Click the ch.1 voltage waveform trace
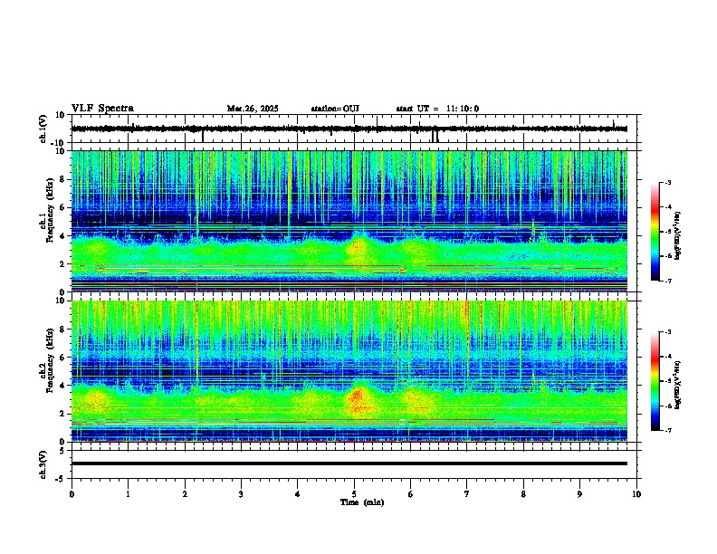This screenshot has width=717, height=554. tap(349, 129)
